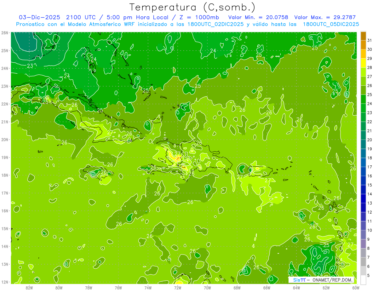Click the '25N' latitude axis label
The width and height of the screenshot is (378, 292).
click(4, 50)
